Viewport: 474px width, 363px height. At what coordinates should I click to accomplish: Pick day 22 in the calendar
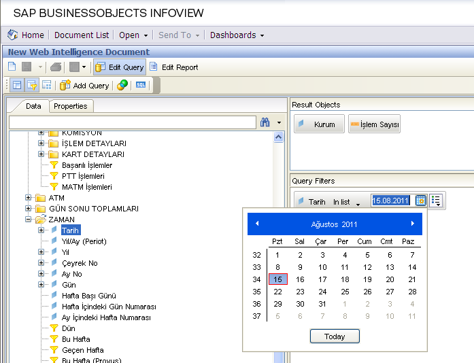(278, 292)
